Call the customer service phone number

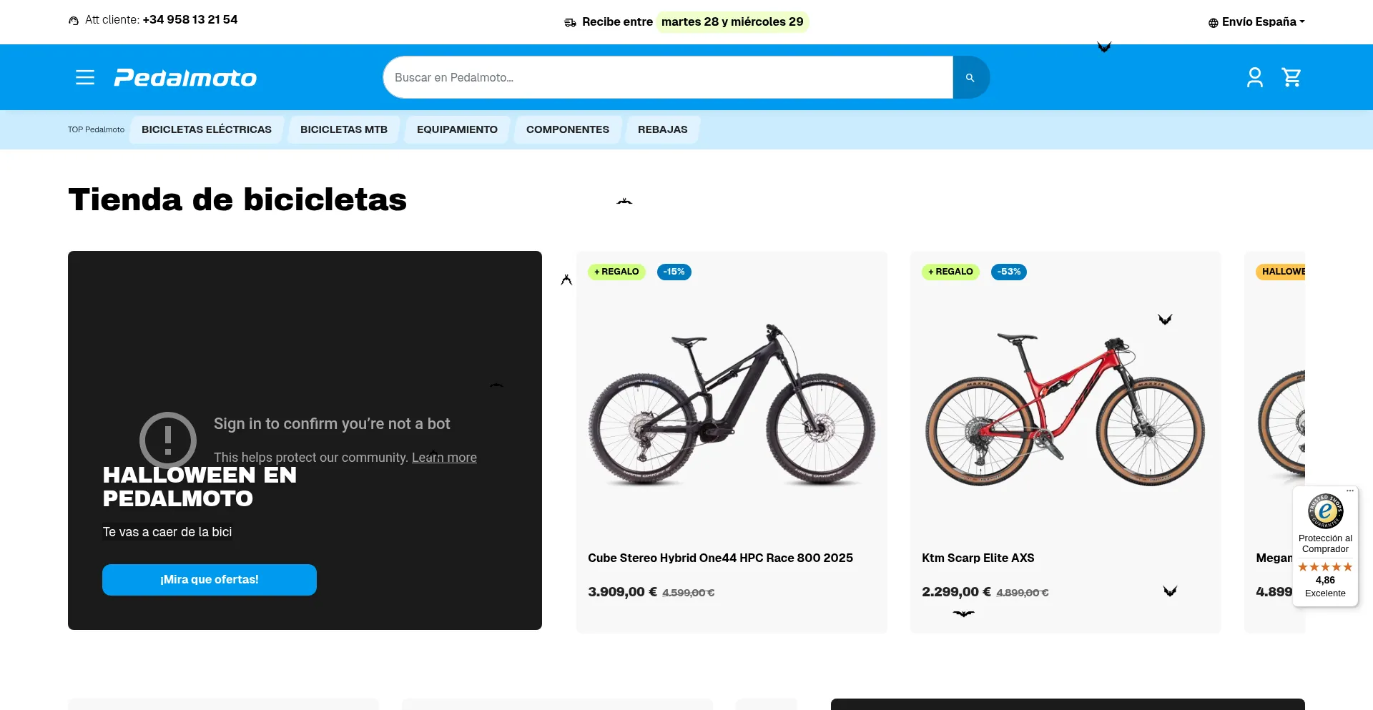point(190,20)
